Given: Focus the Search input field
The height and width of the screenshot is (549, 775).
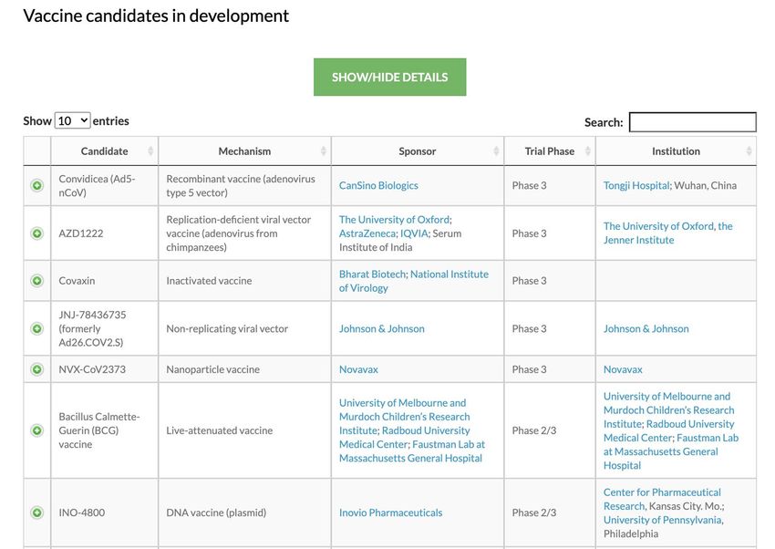Looking at the screenshot, I should click(692, 122).
